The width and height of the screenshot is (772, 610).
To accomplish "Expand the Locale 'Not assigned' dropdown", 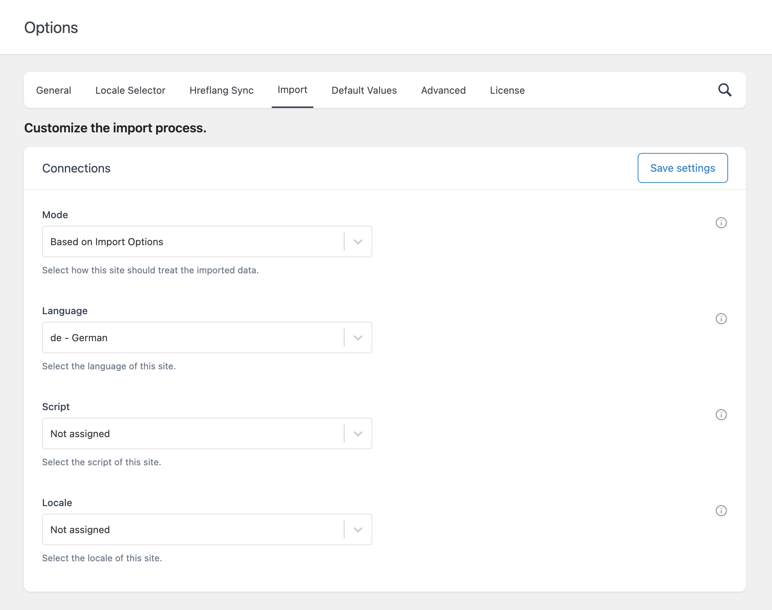I will click(x=206, y=529).
